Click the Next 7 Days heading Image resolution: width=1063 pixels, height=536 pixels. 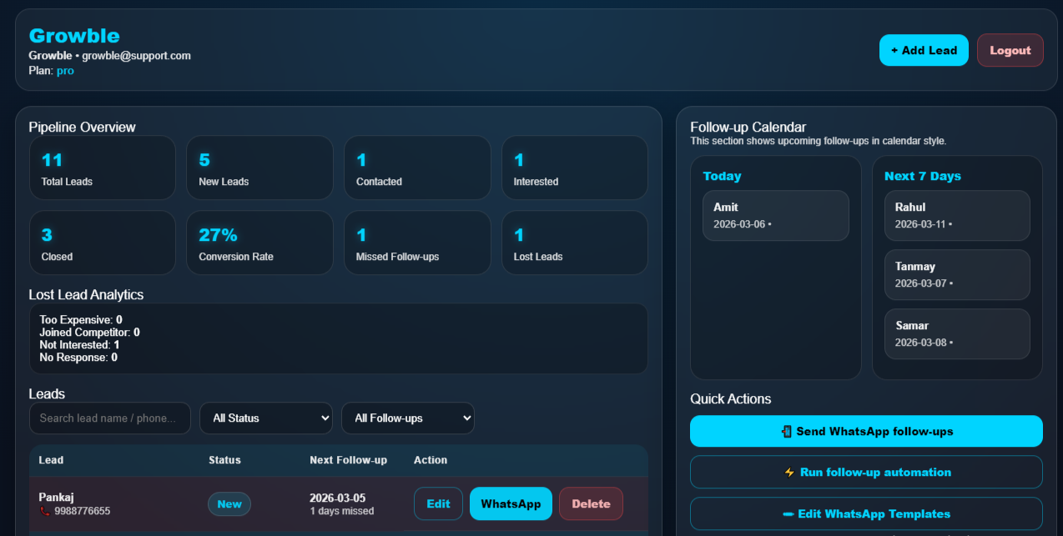pyautogui.click(x=923, y=176)
